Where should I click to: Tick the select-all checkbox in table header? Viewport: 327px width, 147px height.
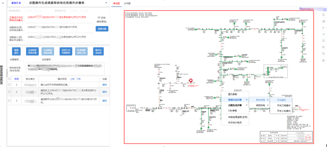pyautogui.click(x=10, y=79)
